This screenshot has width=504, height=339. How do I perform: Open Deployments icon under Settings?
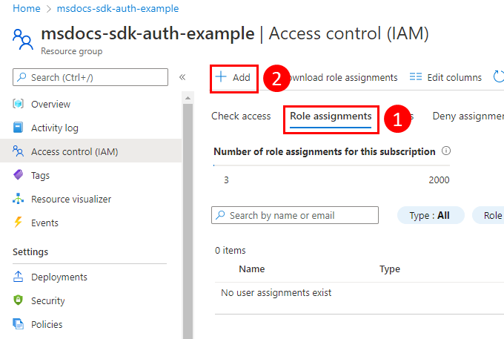(19, 277)
